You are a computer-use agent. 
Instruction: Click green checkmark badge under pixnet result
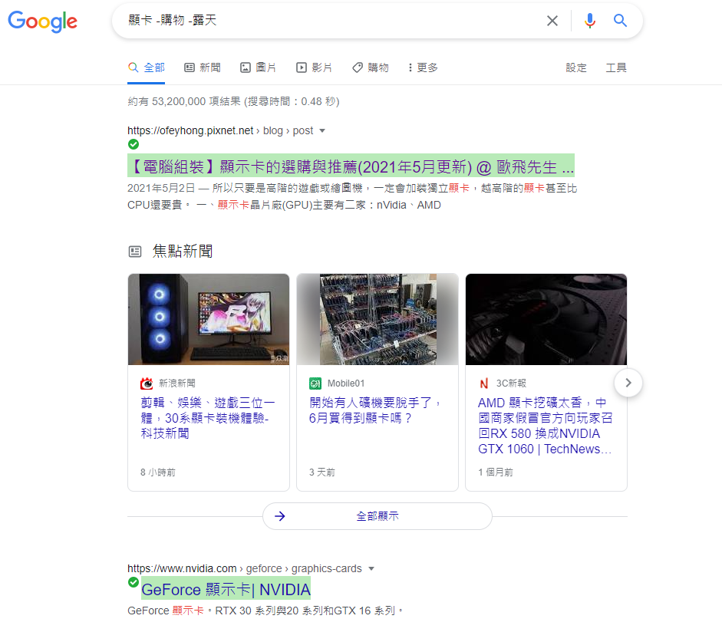(x=134, y=144)
